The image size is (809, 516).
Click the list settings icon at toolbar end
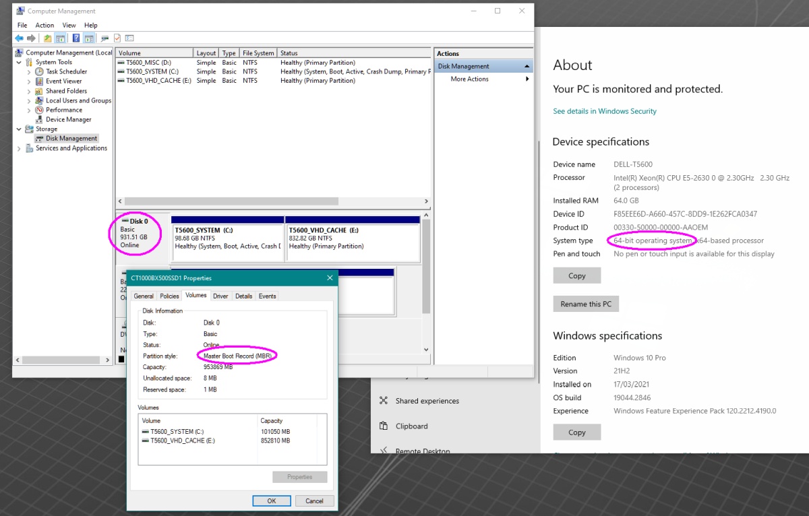tap(129, 38)
